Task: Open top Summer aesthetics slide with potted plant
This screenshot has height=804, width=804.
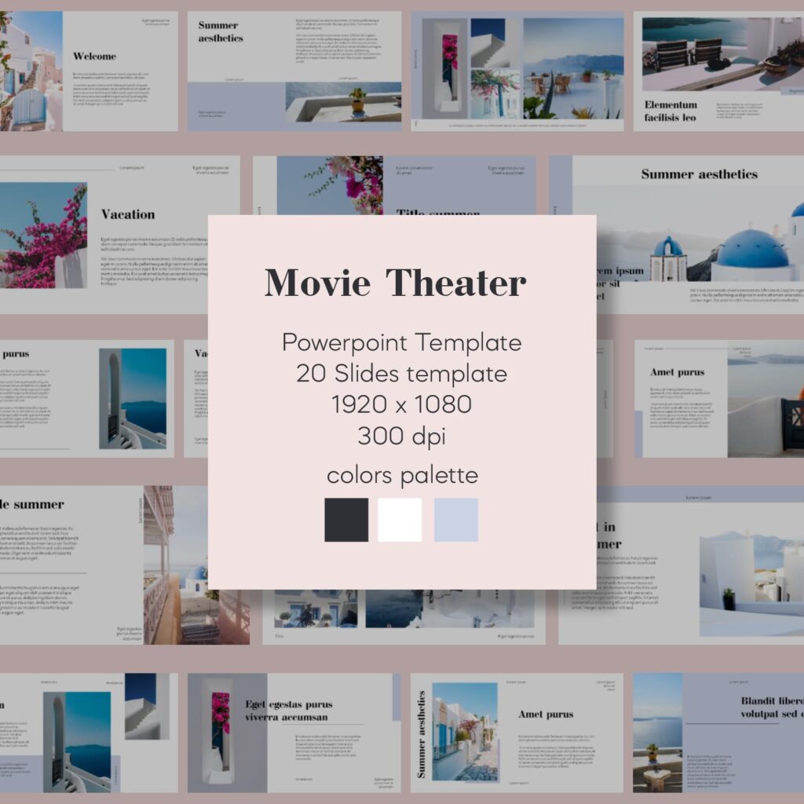Action: [x=294, y=71]
